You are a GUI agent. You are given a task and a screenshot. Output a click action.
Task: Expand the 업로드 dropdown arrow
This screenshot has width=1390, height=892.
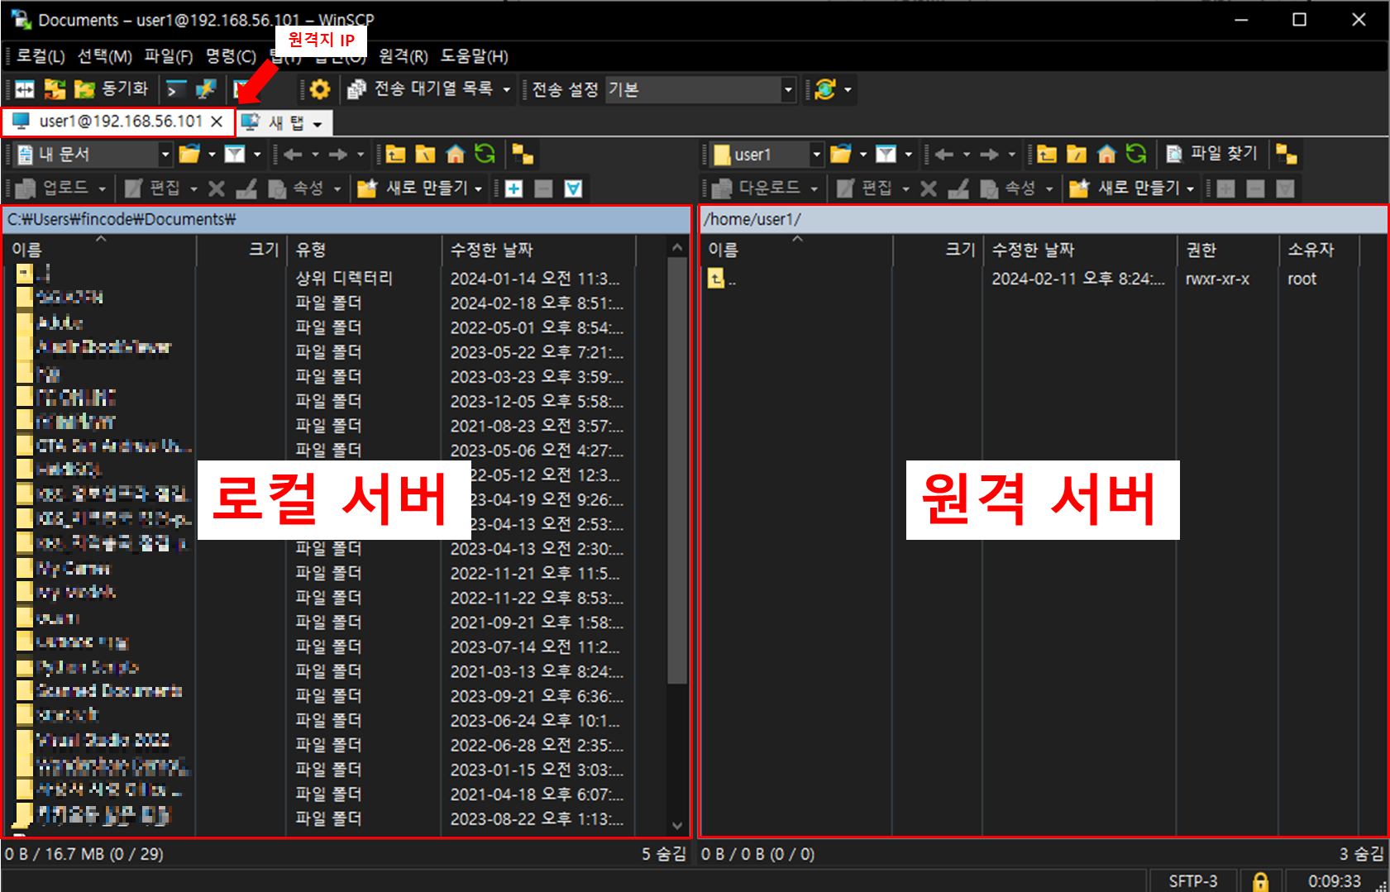click(102, 189)
